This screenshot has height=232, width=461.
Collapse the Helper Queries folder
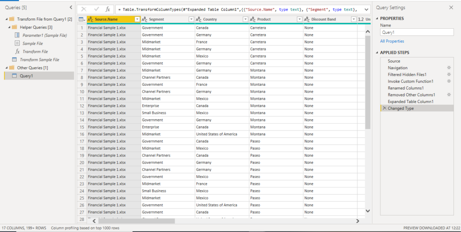point(9,27)
